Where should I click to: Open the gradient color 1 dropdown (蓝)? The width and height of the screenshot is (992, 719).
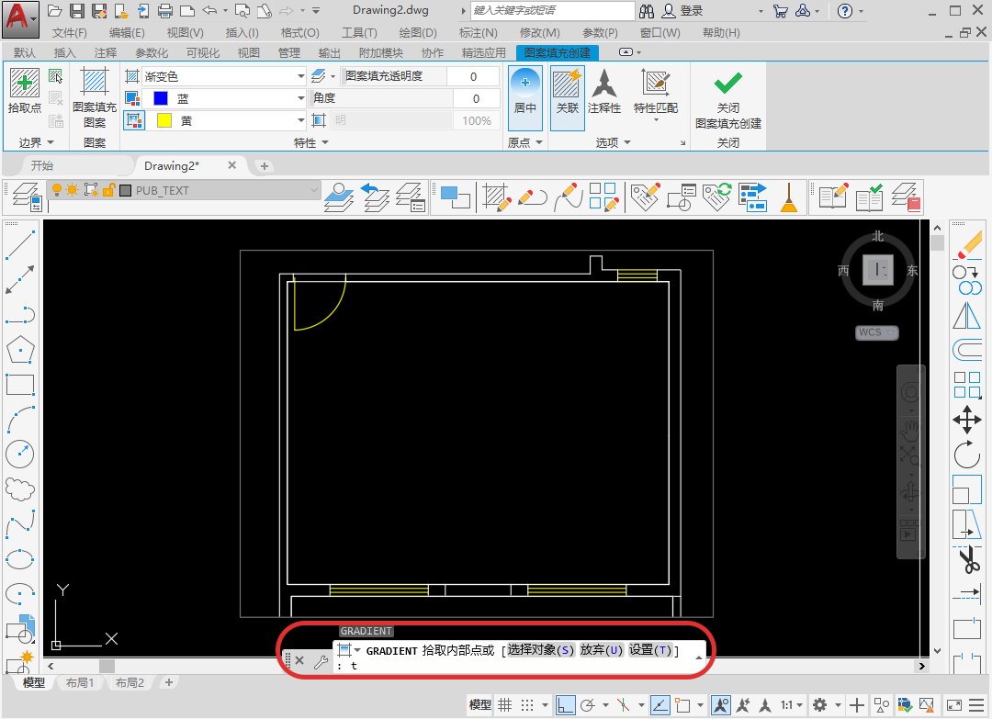(224, 98)
